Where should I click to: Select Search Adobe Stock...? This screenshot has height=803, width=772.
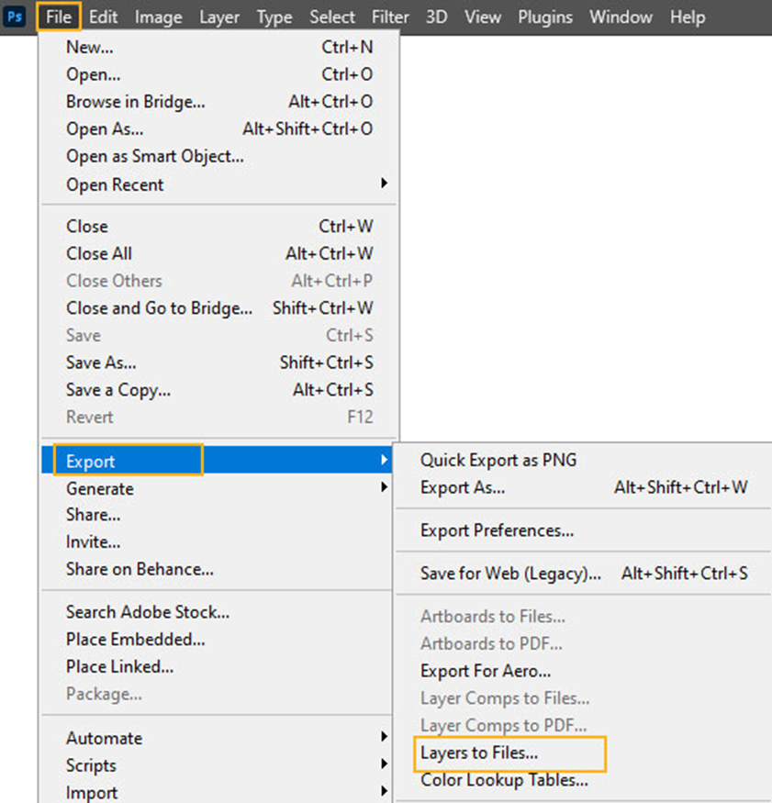[148, 611]
